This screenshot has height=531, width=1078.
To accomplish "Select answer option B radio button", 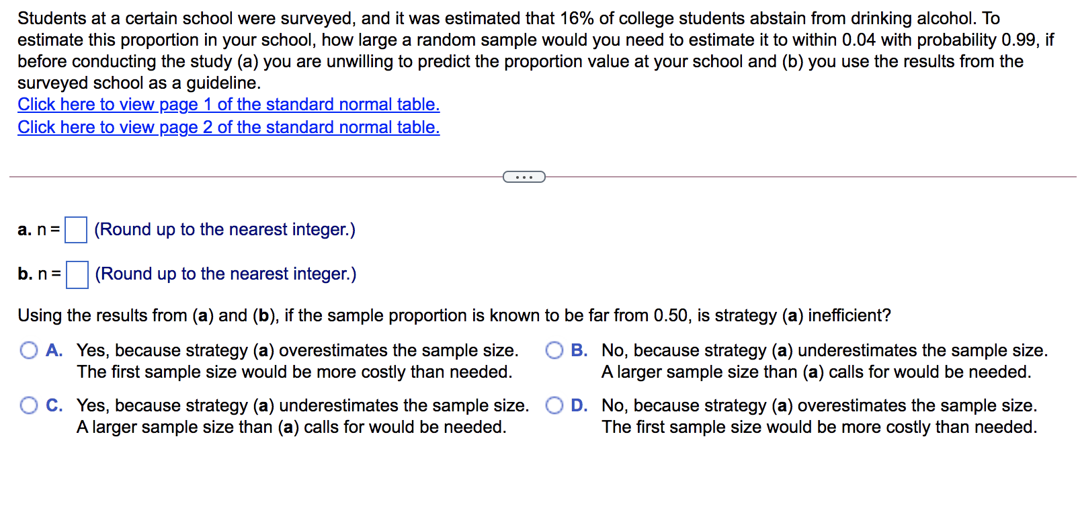I will pos(554,350).
